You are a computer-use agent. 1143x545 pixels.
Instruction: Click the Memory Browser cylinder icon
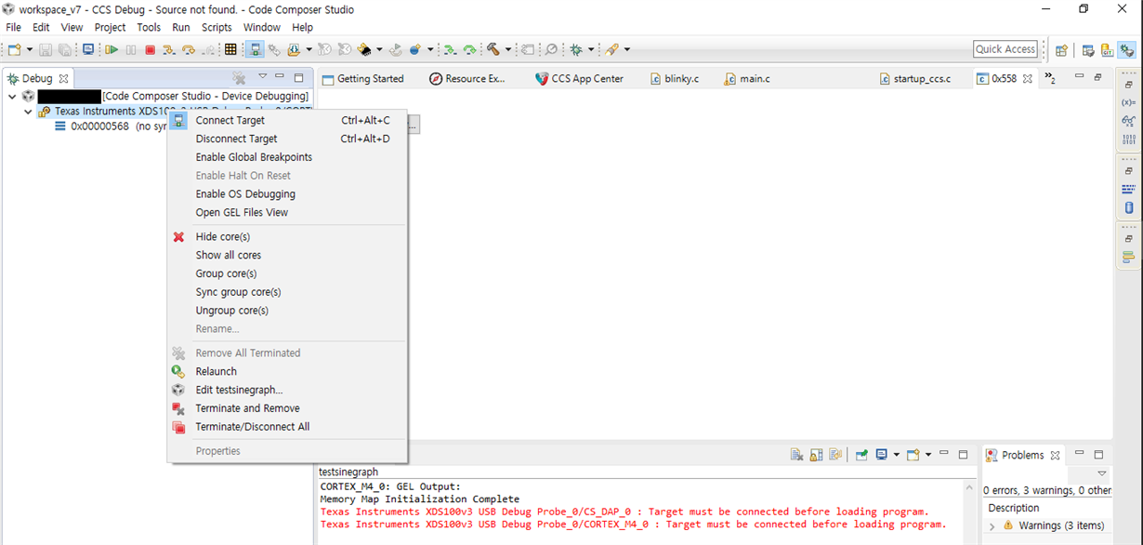click(1129, 207)
